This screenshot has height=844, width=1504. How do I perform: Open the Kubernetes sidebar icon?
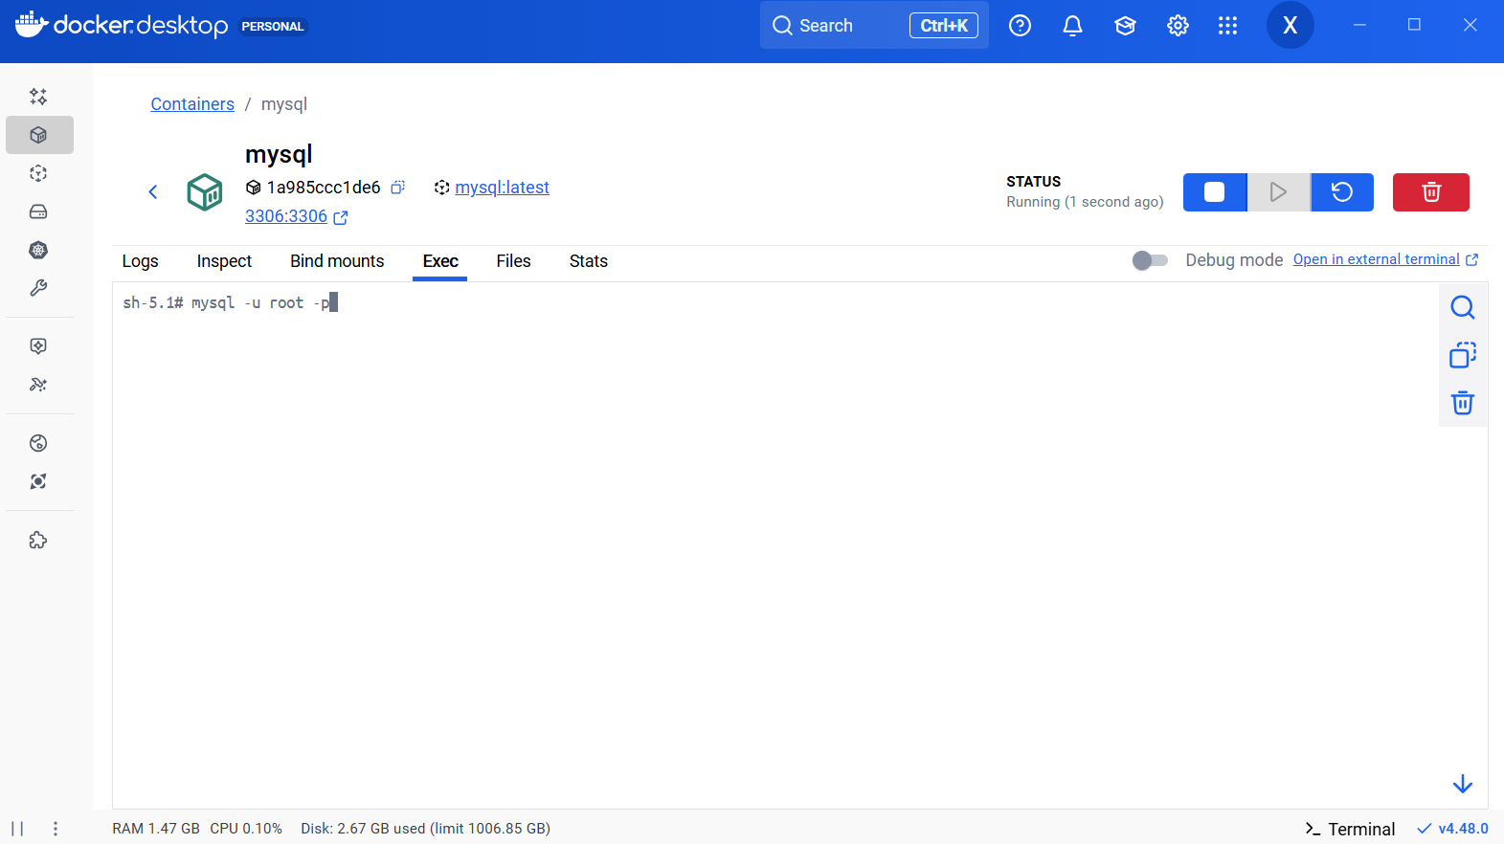pyautogui.click(x=38, y=250)
